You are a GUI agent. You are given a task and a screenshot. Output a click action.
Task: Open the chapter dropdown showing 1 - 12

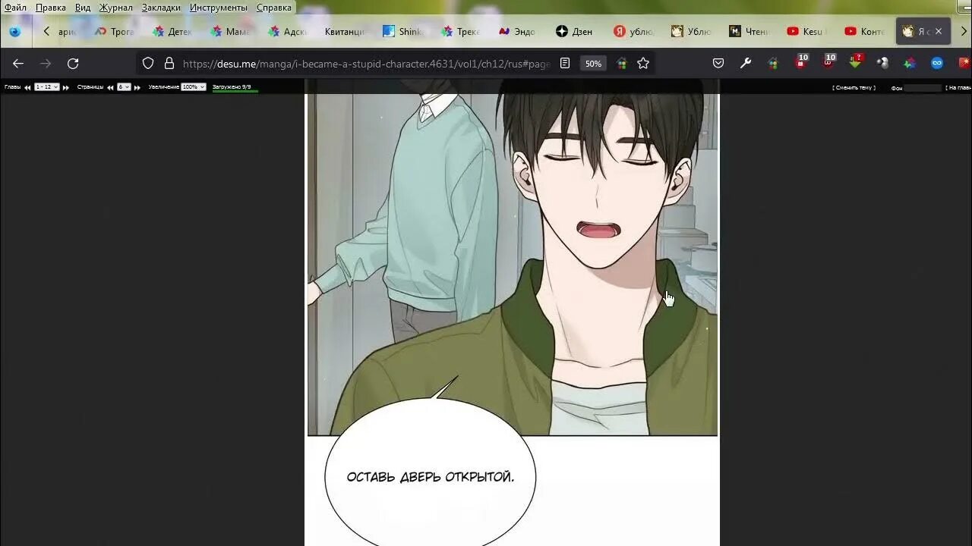point(47,87)
